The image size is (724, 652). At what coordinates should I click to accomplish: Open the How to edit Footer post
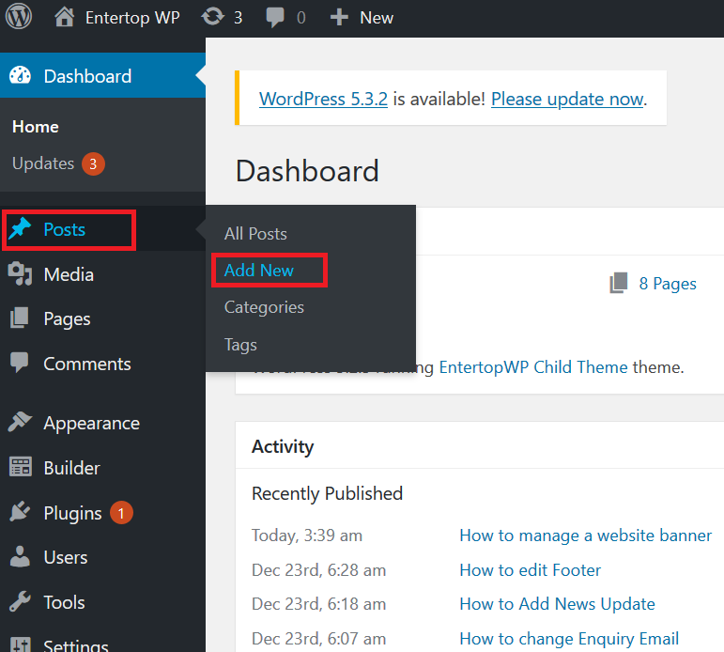pos(530,570)
